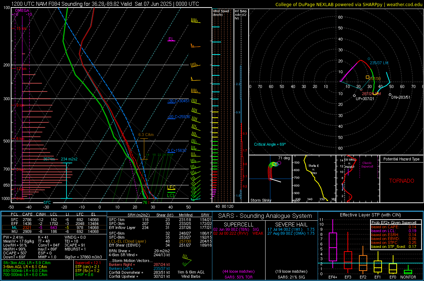Screen dimensions: 424x281
Task: Click the 235/37 LM hodograph label
Action: coord(379,63)
